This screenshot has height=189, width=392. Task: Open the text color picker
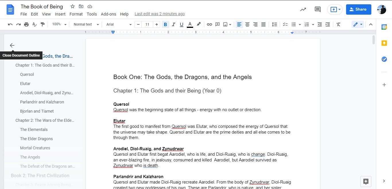tap(190, 24)
